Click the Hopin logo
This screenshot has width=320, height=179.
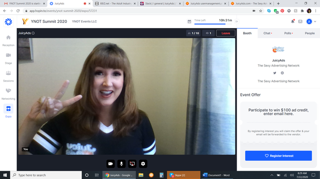pos(8,22)
